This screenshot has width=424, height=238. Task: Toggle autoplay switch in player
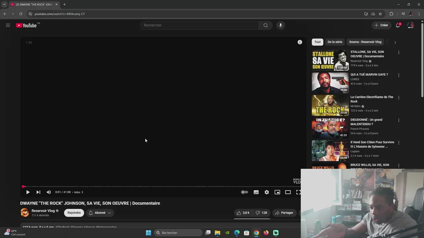pos(244,192)
